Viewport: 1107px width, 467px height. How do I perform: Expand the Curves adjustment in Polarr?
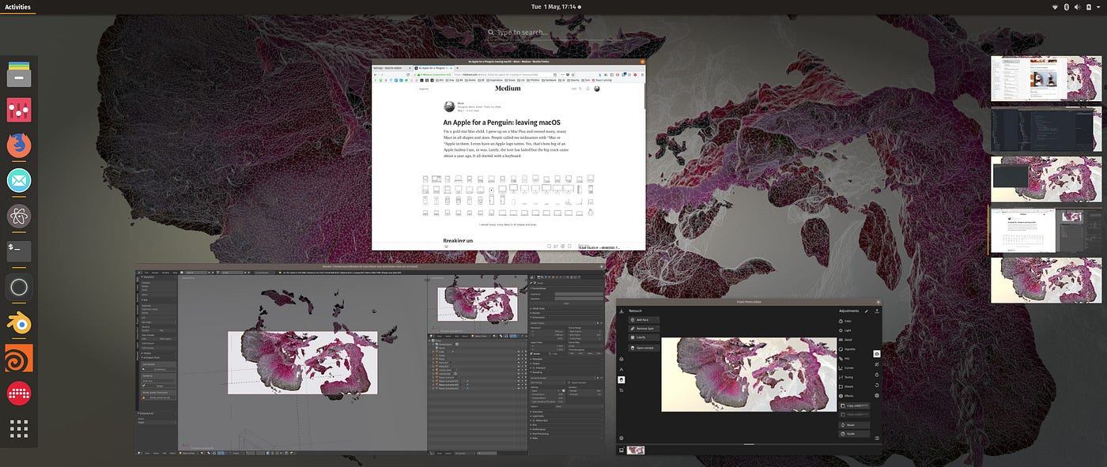coord(847,368)
